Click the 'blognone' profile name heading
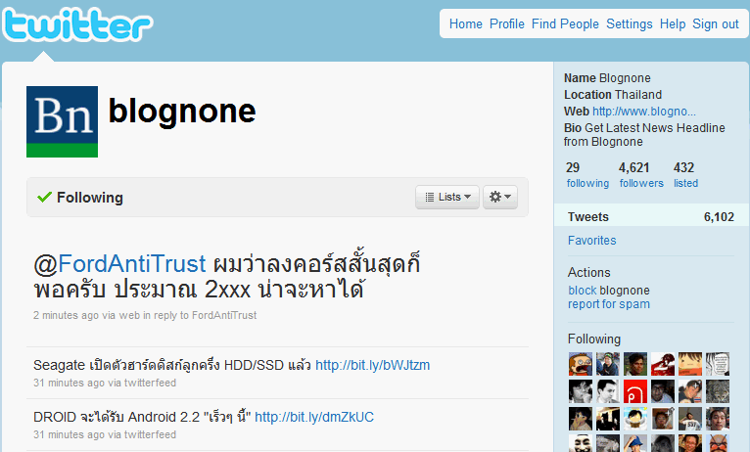Viewport: 750px width, 452px height. click(182, 112)
